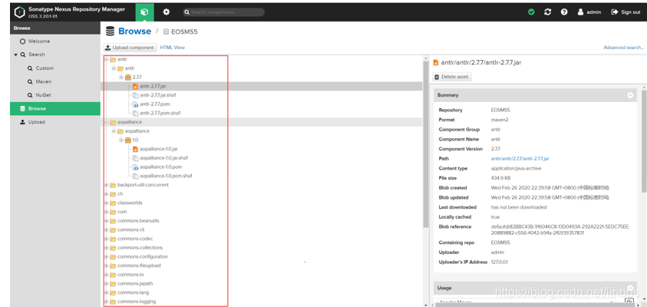647x307 pixels.
Task: Open Welcome in the sidebar
Action: (x=55, y=41)
